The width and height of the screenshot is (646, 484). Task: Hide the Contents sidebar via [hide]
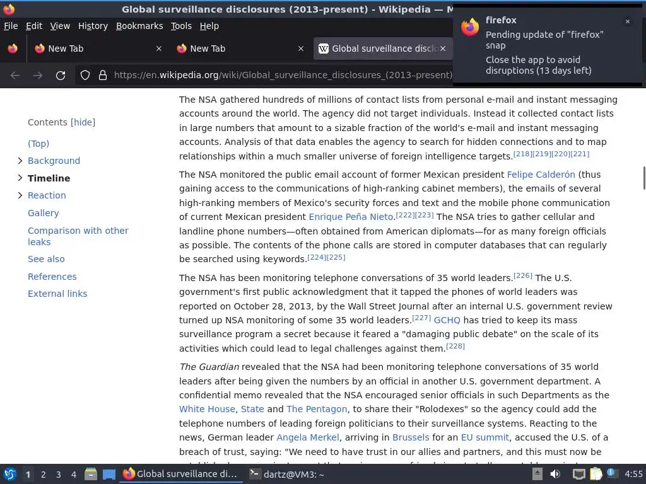click(83, 122)
